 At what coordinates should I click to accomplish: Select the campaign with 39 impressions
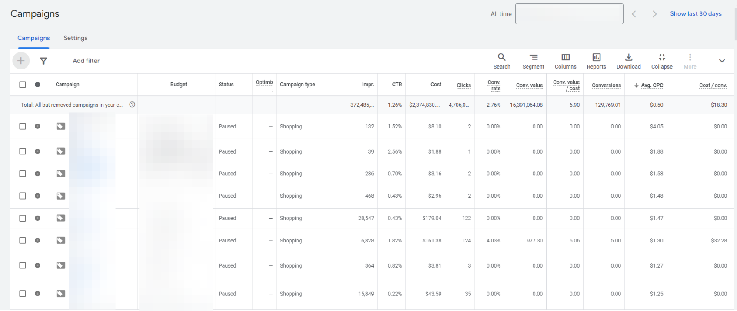coord(23,151)
